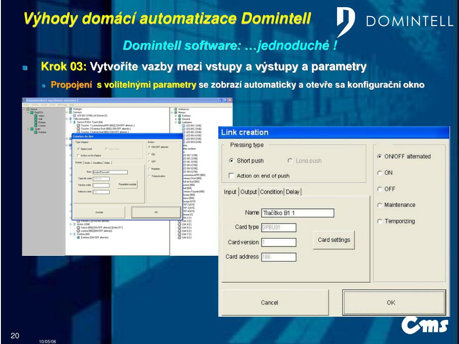Screen dimensions: 459x344
Task: Collapse the Ledmeno node
Action: [x=176, y=122]
